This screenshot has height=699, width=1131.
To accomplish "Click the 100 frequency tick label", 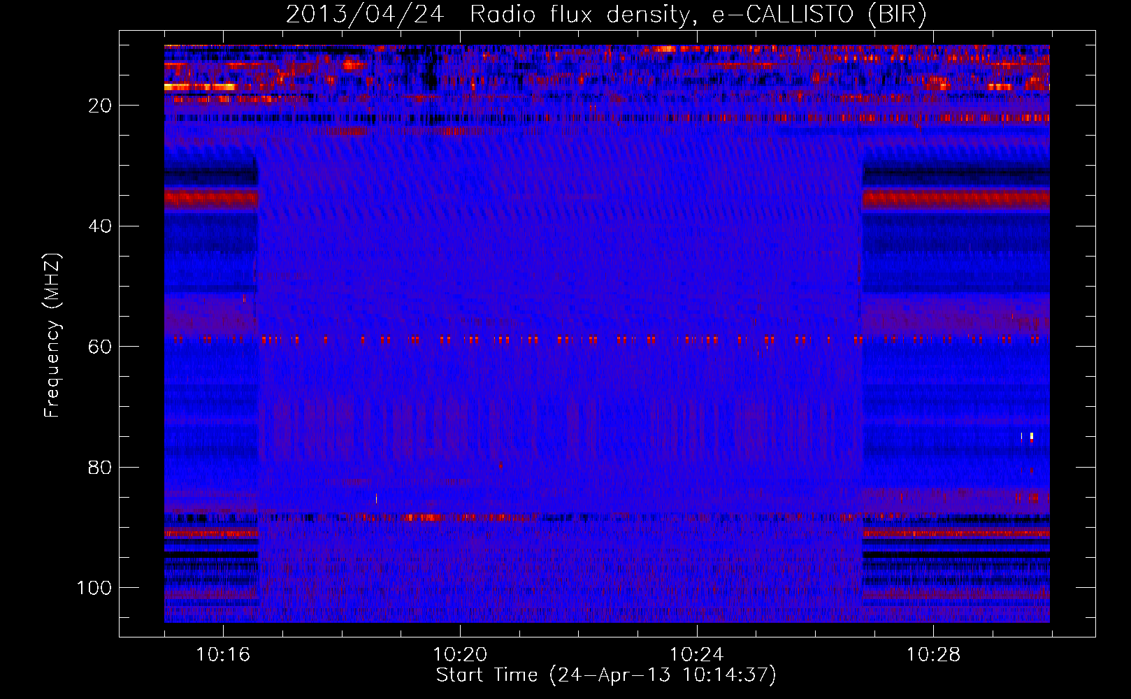I will tap(94, 588).
